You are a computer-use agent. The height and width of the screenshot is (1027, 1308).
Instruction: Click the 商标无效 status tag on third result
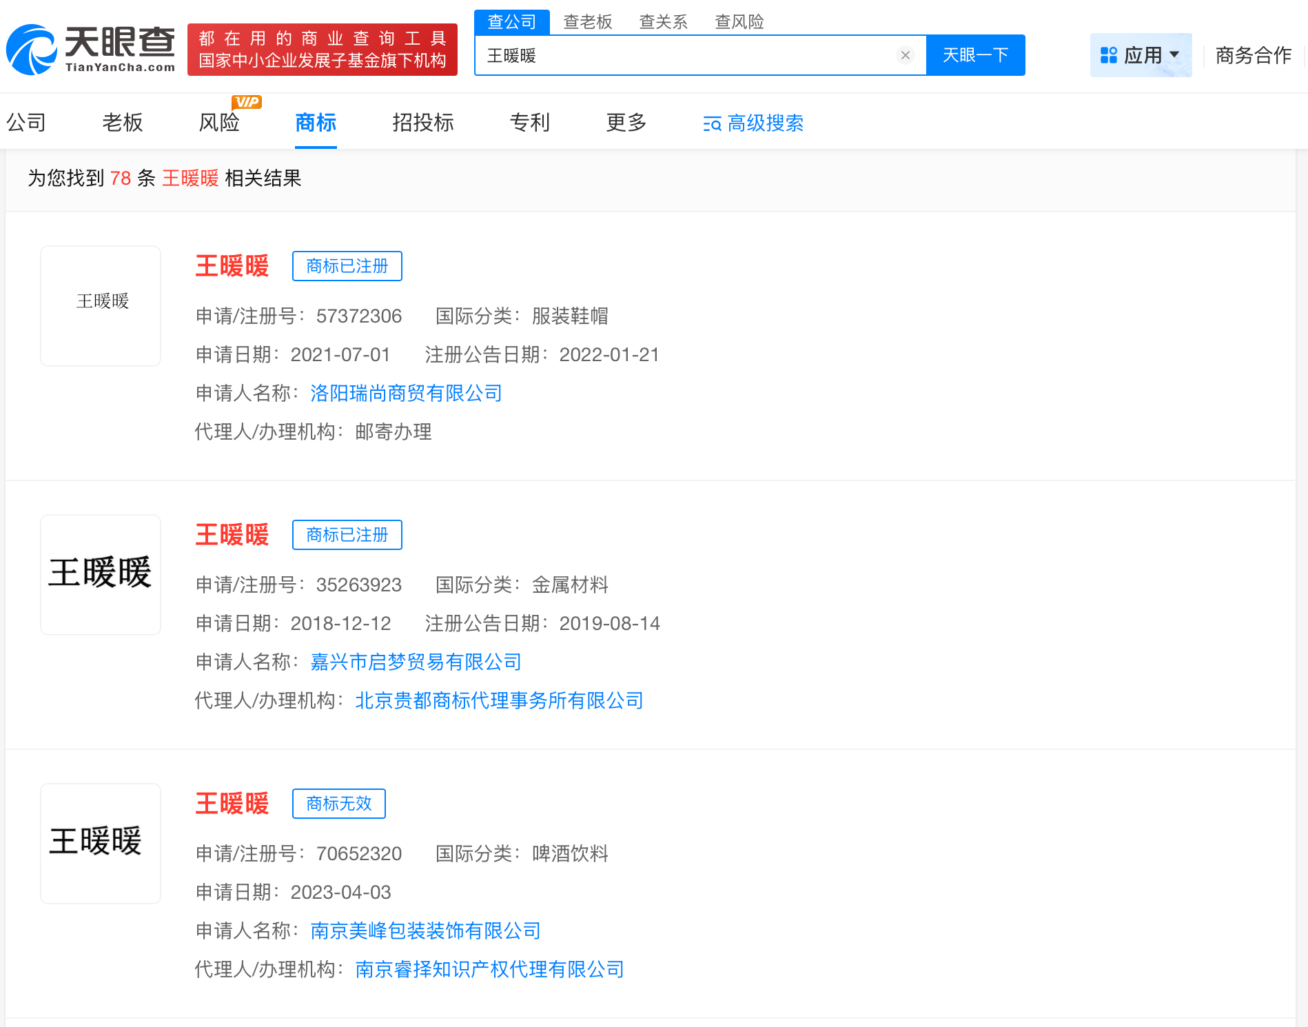click(338, 804)
